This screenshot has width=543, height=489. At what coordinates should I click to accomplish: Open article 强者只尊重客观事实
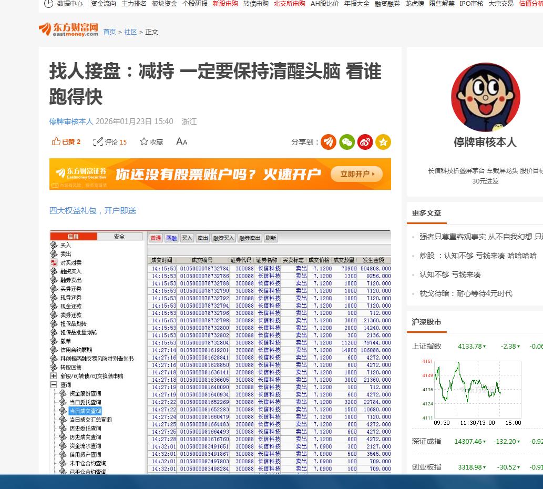pos(481,237)
